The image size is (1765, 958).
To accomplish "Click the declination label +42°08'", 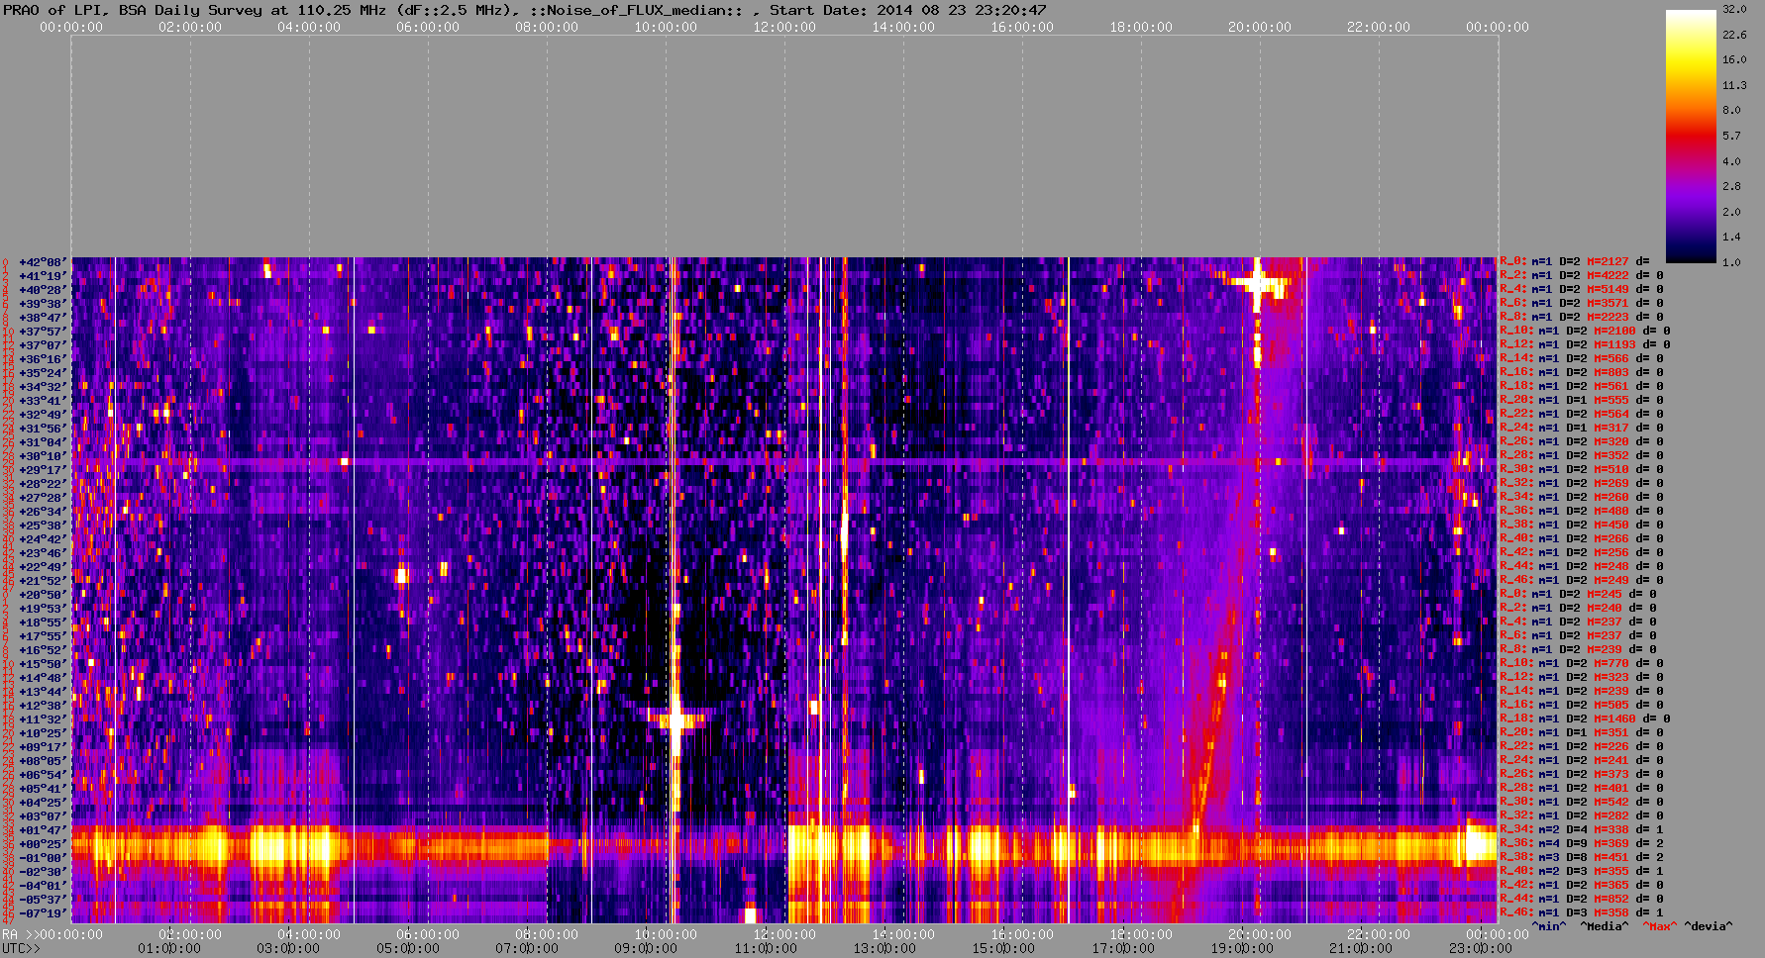I will [x=43, y=262].
